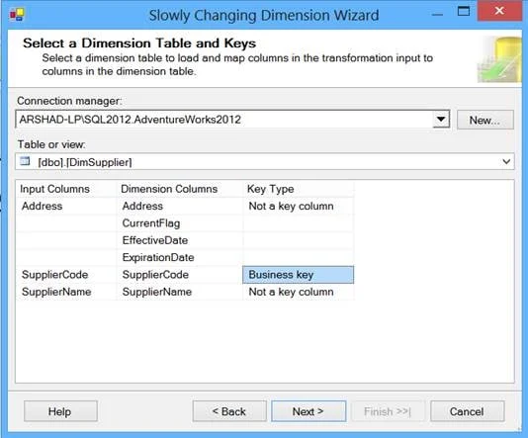Go to the Next wizard page
Viewport: 528px width, 438px height.
pyautogui.click(x=308, y=411)
